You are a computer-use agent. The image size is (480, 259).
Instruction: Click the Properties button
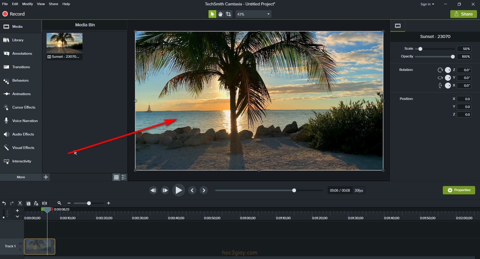point(459,190)
